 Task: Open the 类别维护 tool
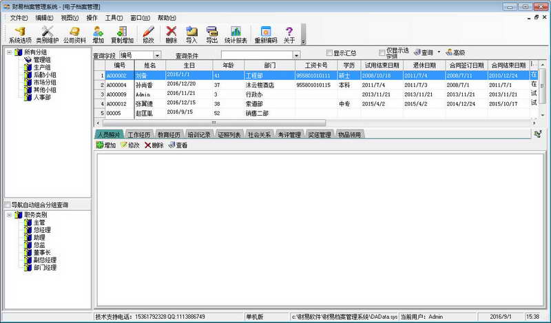pos(48,35)
